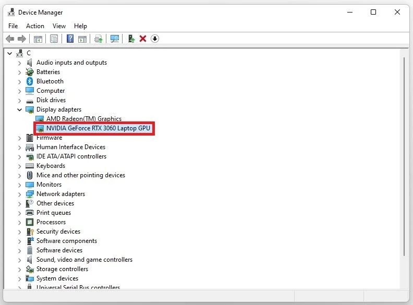This screenshot has width=413, height=305.
Task: Click the Batteries category icon
Action: tap(30, 72)
